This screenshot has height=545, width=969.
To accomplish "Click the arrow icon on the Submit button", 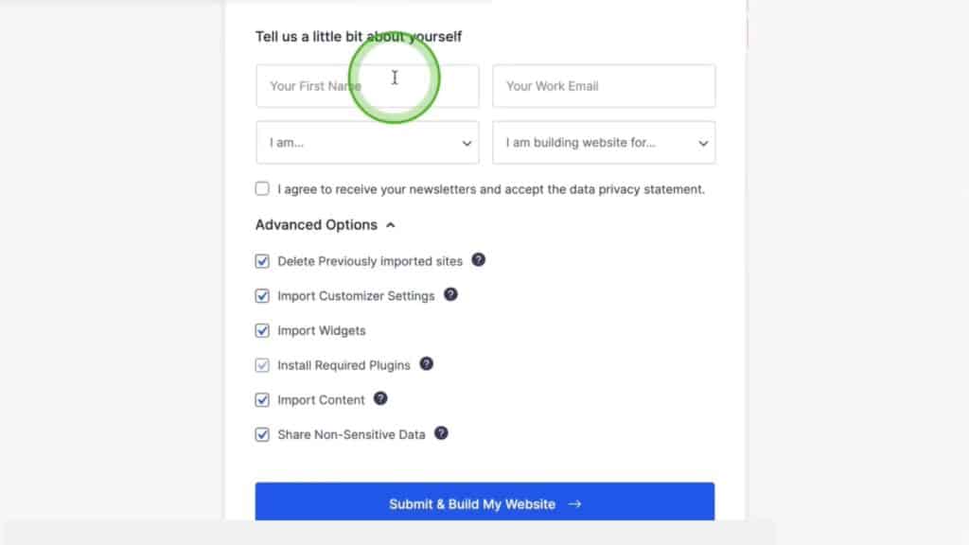I will click(574, 504).
